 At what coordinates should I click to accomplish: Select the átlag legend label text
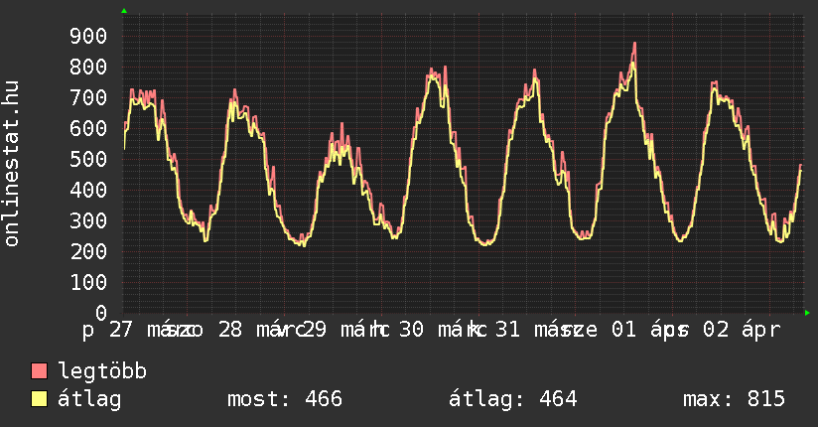click(90, 399)
